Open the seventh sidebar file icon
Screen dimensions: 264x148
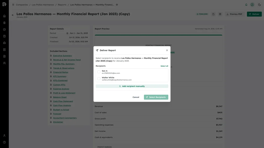pyautogui.click(x=4, y=56)
